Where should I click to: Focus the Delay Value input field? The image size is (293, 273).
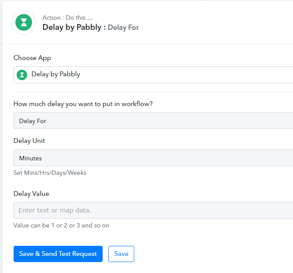tap(153, 210)
